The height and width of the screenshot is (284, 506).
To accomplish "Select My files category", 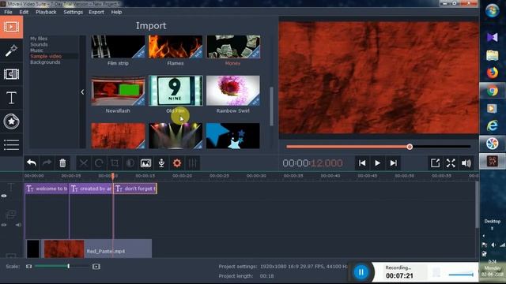I will click(39, 39).
